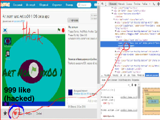Click the Styles pane vertical scrollbar
This screenshot has width=160, height=120.
[x=139, y=93]
